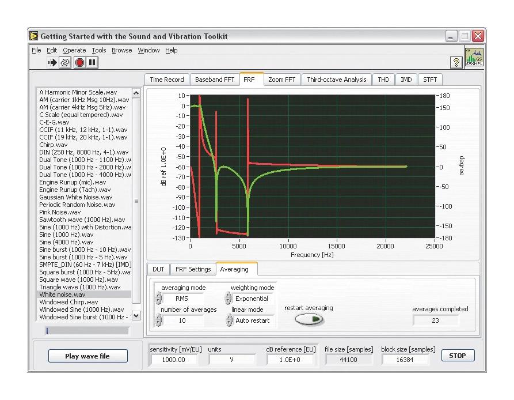This screenshot has height=400, width=514.
Task: Select Sawtooth wave (1000 Hz).wav
Action: tap(85, 220)
